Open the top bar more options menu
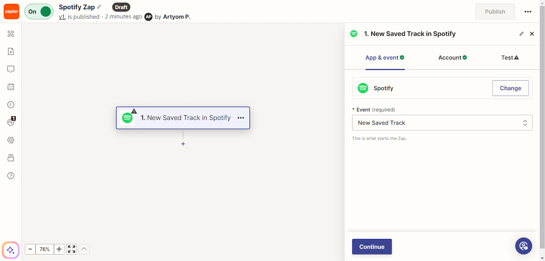The width and height of the screenshot is (545, 261). [528, 12]
